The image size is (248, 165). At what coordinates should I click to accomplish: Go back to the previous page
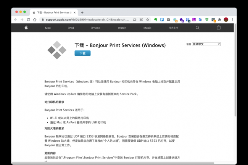tap(16, 19)
